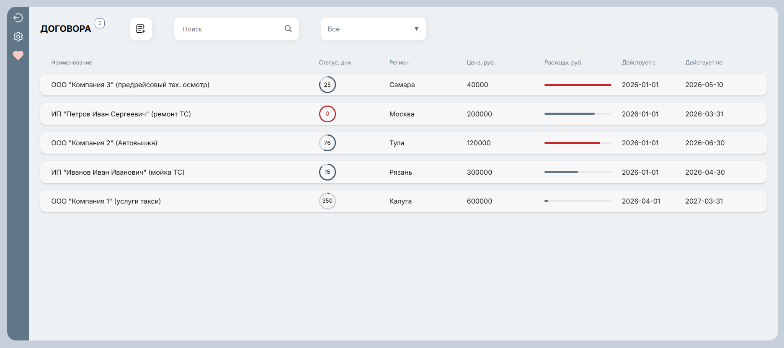This screenshot has width=784, height=348.
Task: Click the red 0-days status circle
Action: pos(327,114)
